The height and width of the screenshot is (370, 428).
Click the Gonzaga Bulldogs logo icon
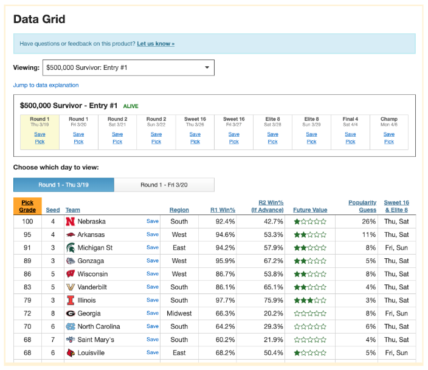tap(71, 261)
